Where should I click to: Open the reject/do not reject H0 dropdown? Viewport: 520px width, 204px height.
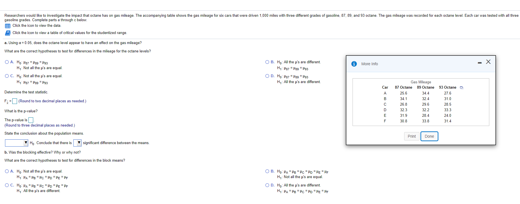(x=17, y=143)
